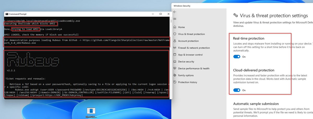Open Device performance & health label
Viewport: 313px width, 119px height.
click(x=194, y=68)
